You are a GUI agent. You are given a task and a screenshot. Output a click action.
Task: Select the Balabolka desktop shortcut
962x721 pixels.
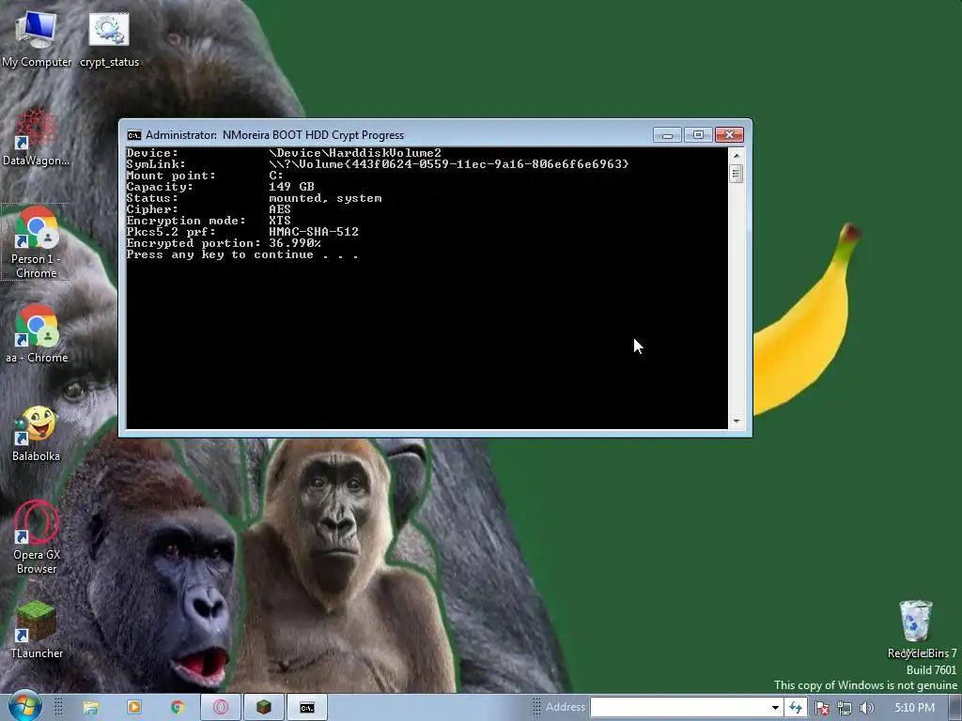click(x=37, y=433)
